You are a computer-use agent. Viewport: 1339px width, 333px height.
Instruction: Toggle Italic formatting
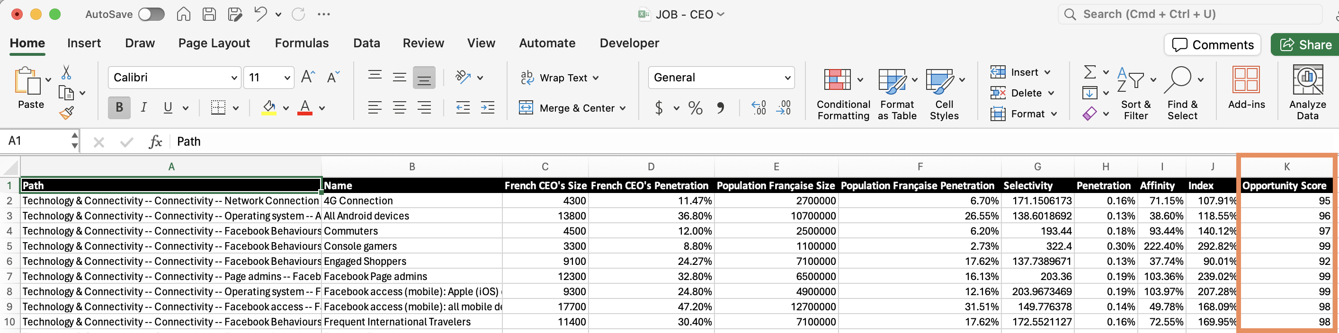[143, 107]
